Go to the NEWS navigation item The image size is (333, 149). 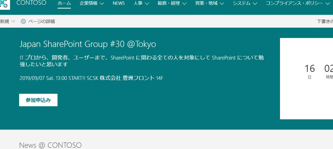[119, 4]
